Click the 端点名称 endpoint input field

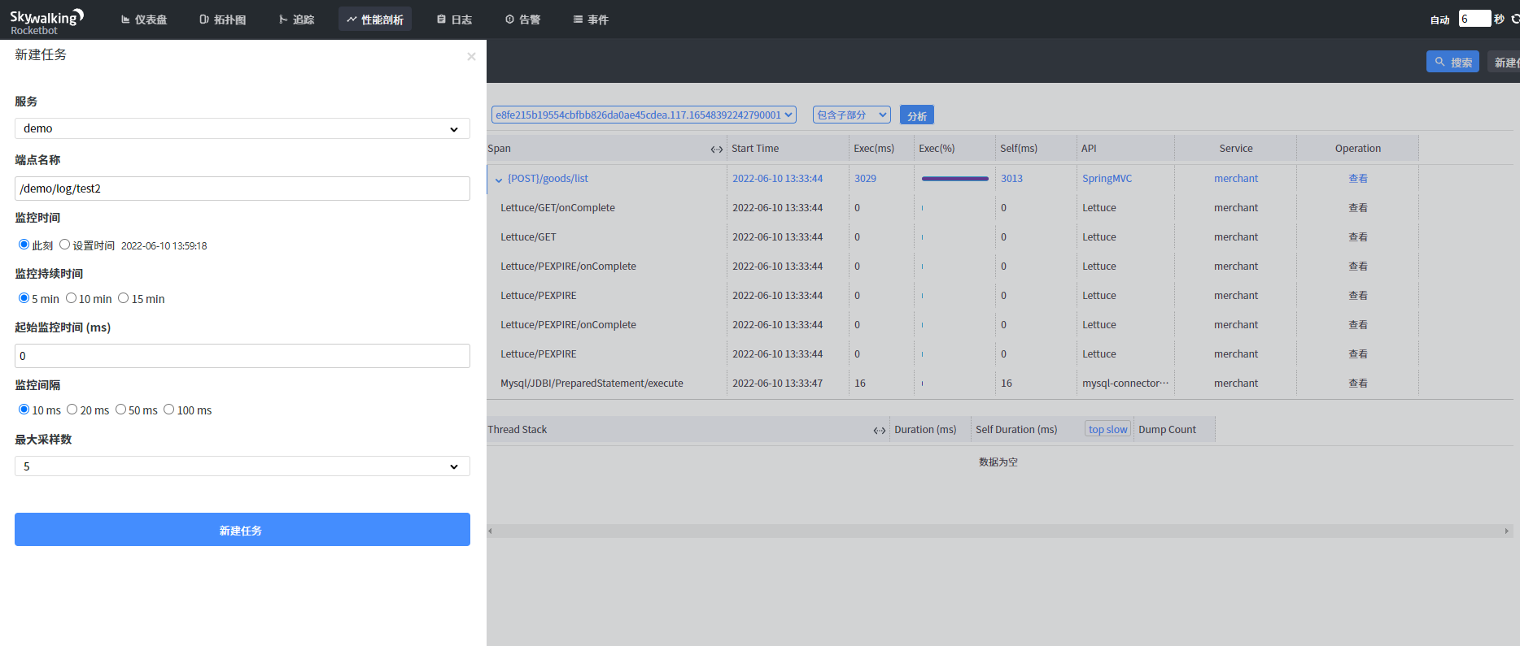(242, 189)
